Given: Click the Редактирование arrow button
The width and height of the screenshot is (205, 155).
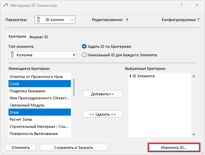Looking at the screenshot, I should tap(127, 20).
